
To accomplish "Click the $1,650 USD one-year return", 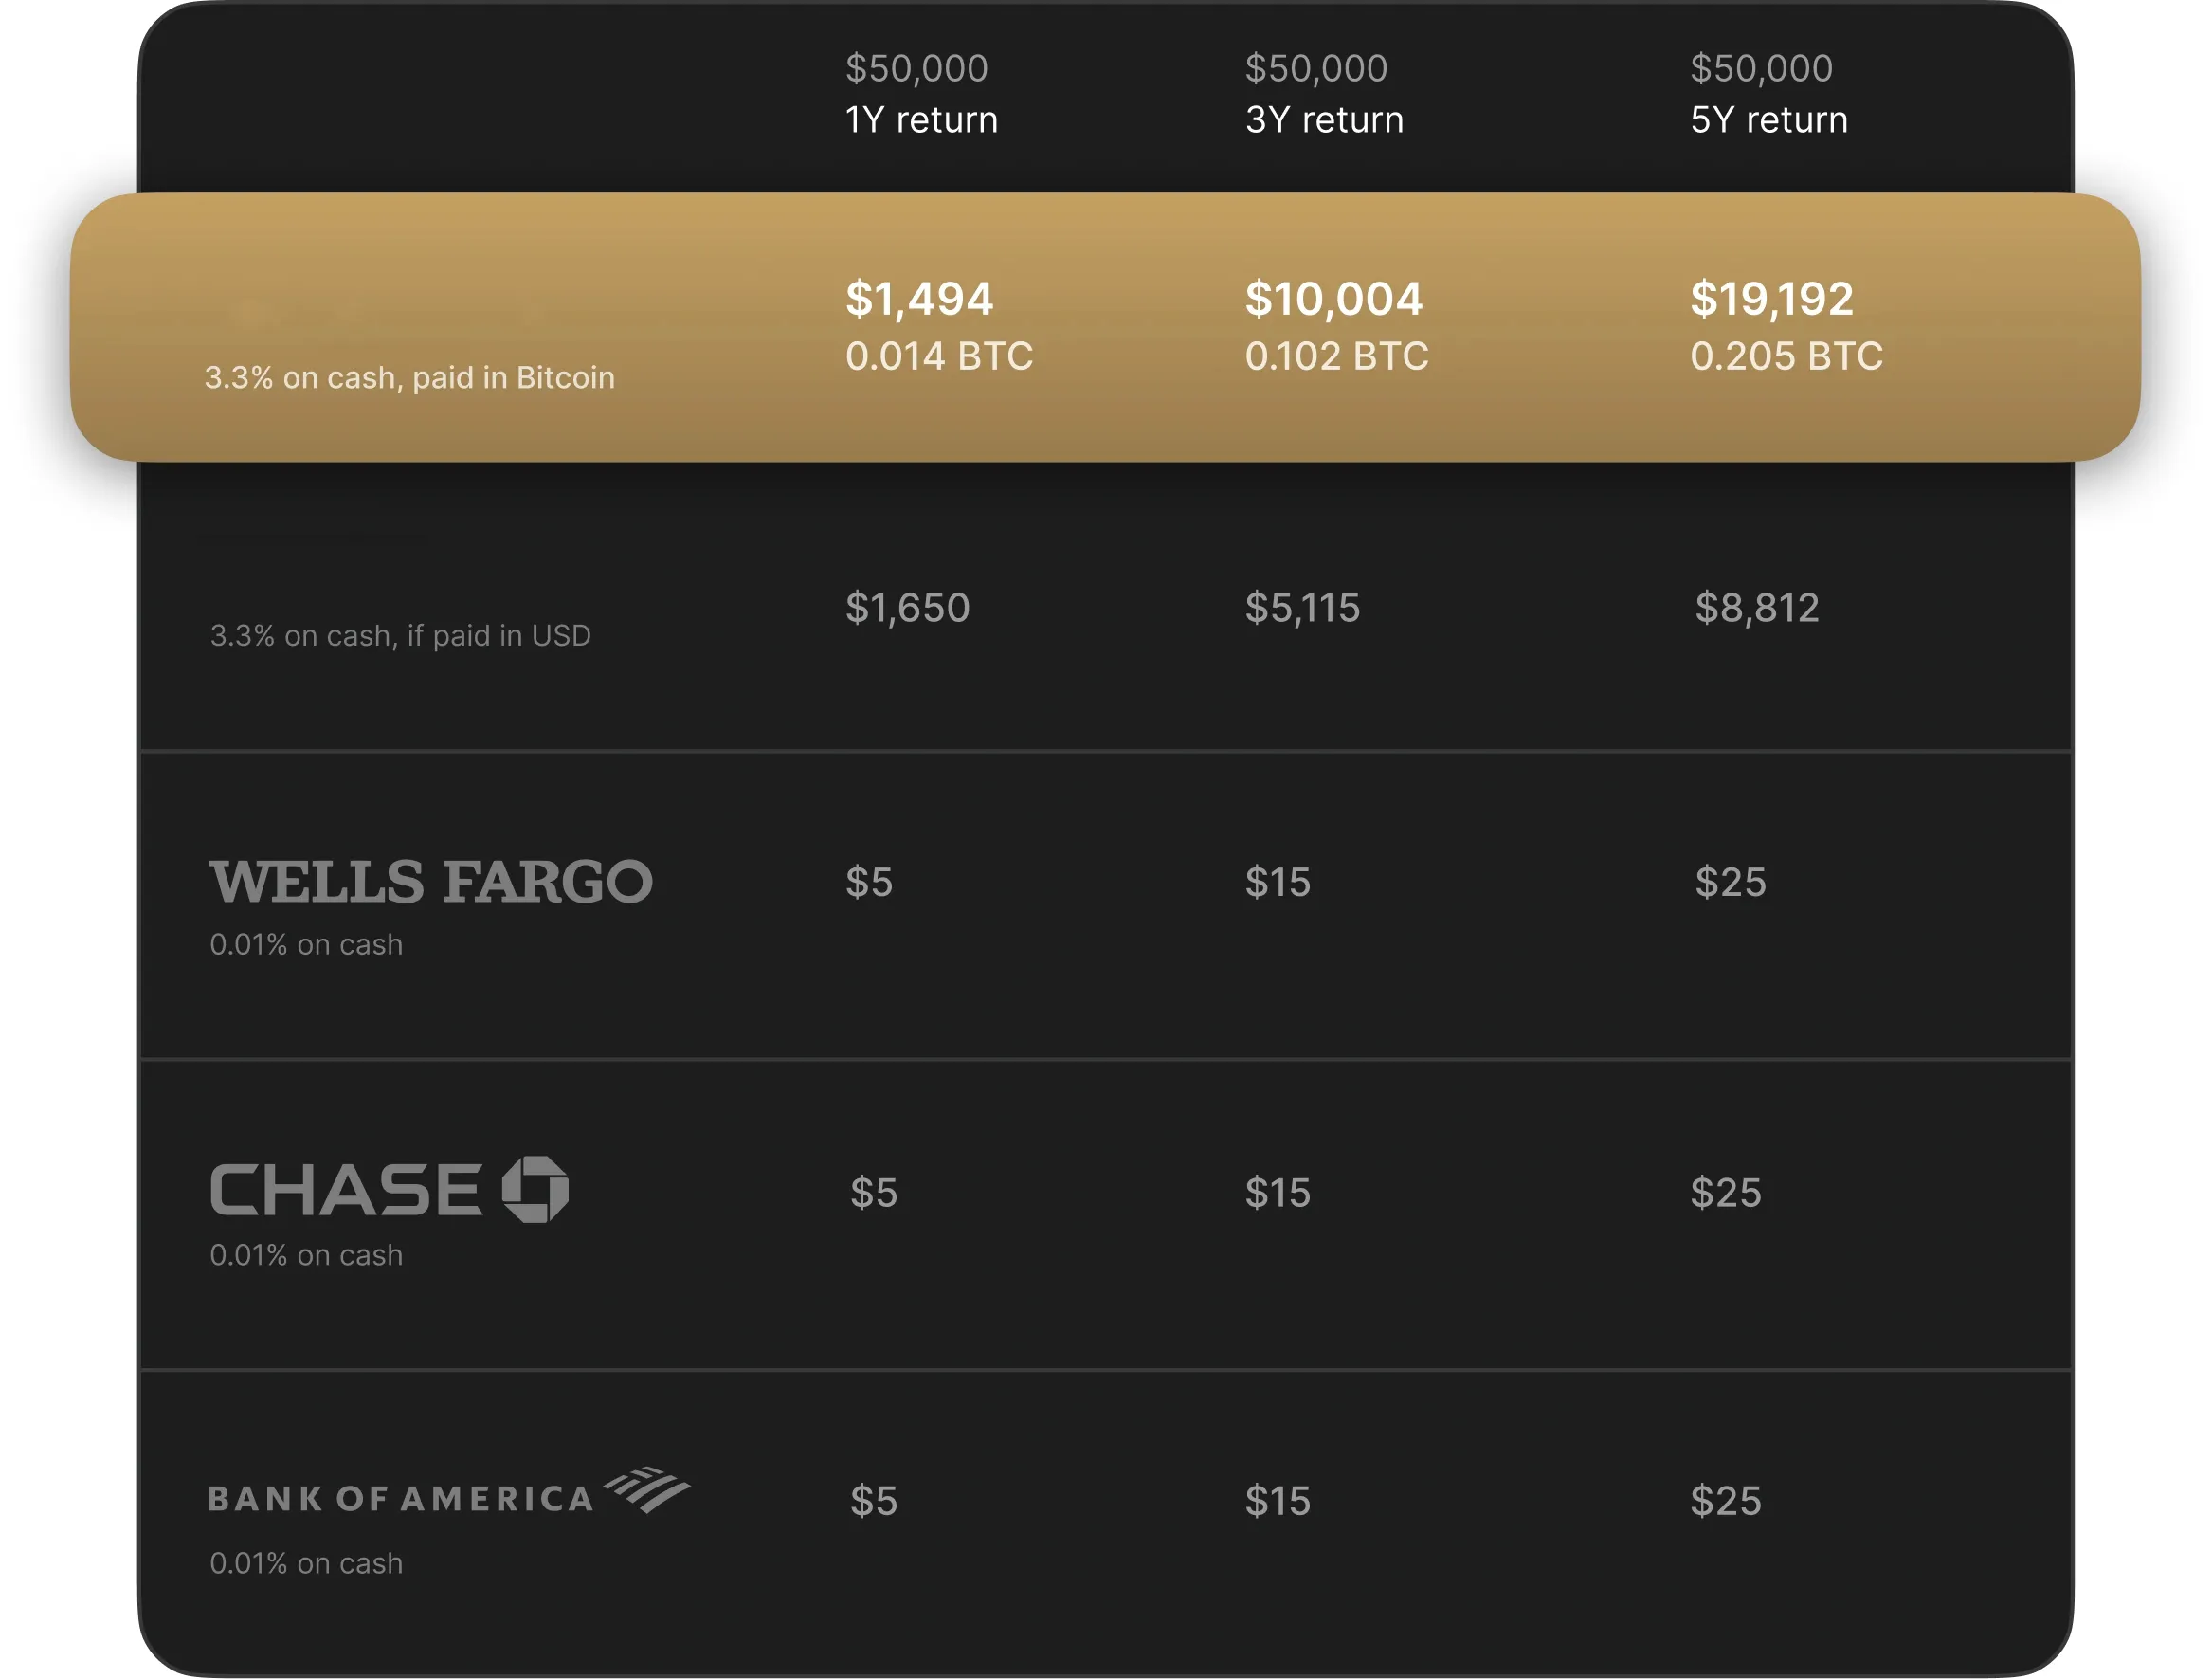I will (907, 609).
